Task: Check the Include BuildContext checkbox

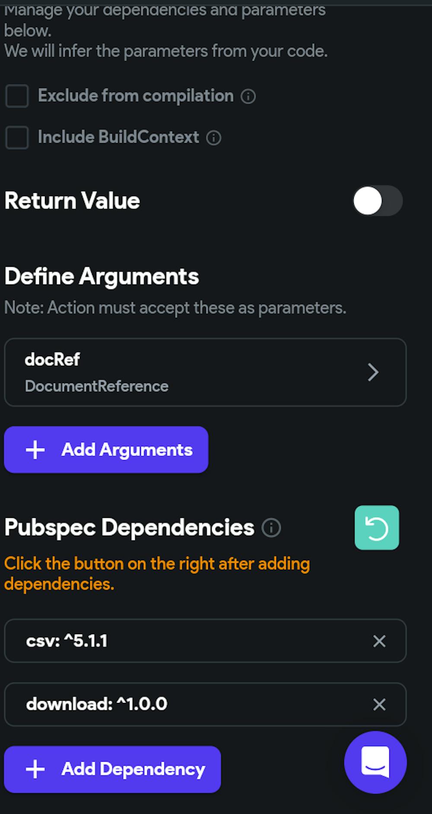Action: pos(17,138)
